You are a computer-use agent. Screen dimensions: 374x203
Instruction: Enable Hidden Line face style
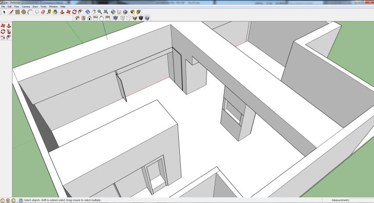tap(128, 18)
